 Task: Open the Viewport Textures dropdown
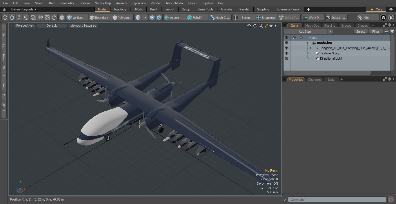(83, 26)
